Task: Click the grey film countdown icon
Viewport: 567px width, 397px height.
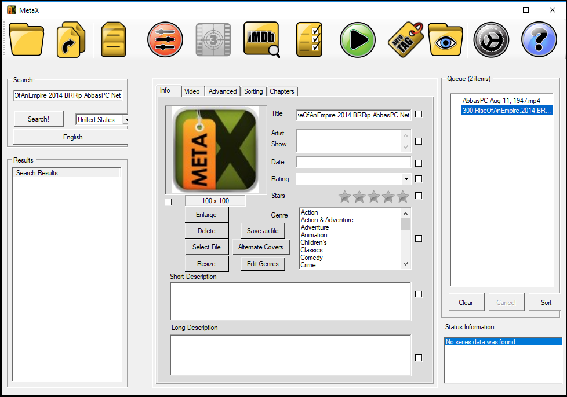Action: [213, 39]
